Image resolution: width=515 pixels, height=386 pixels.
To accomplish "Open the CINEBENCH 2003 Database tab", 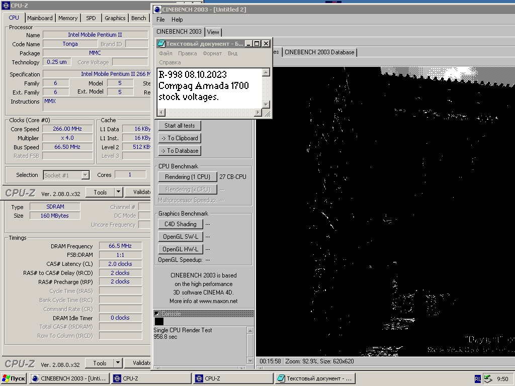I will pyautogui.click(x=319, y=52).
